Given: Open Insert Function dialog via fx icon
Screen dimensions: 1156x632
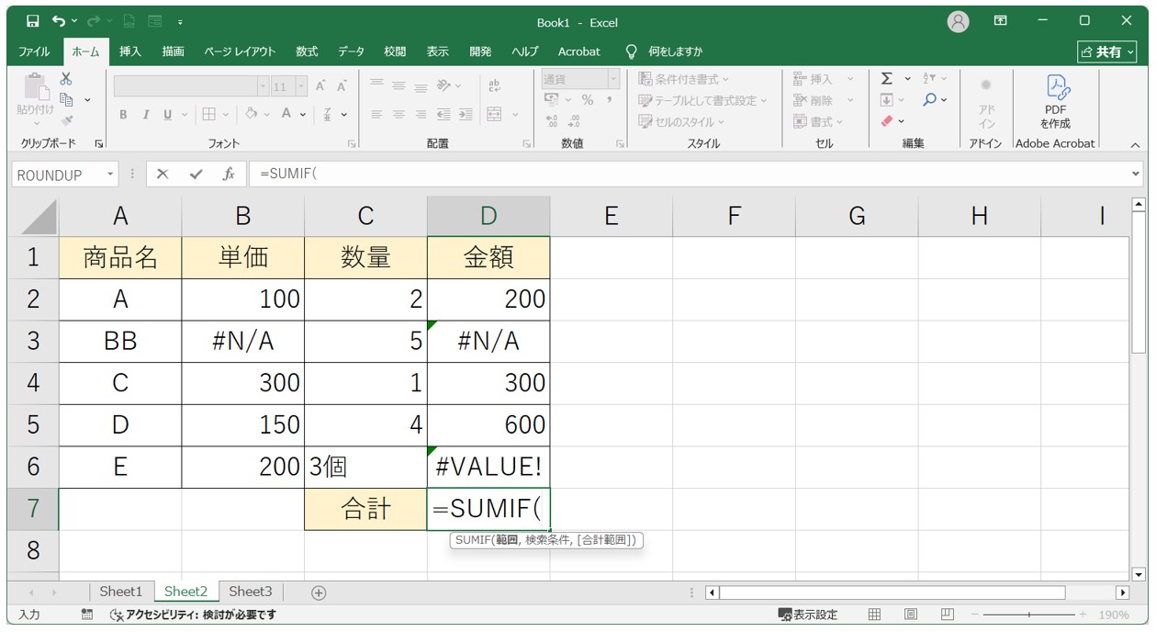Looking at the screenshot, I should pyautogui.click(x=229, y=175).
